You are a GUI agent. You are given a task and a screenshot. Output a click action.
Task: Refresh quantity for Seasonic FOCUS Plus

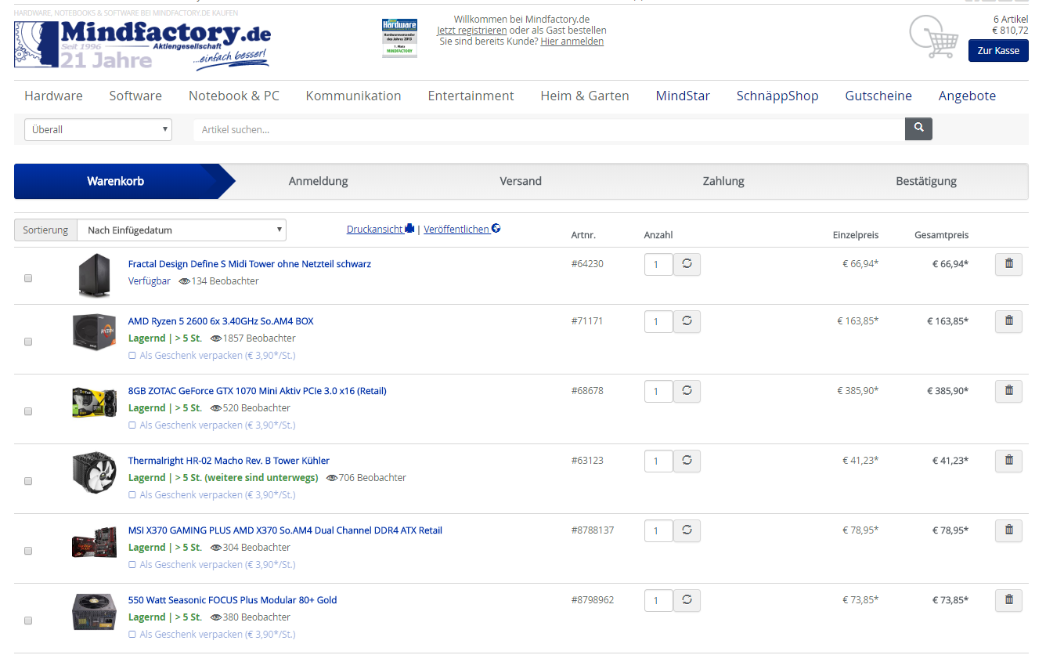coord(687,600)
